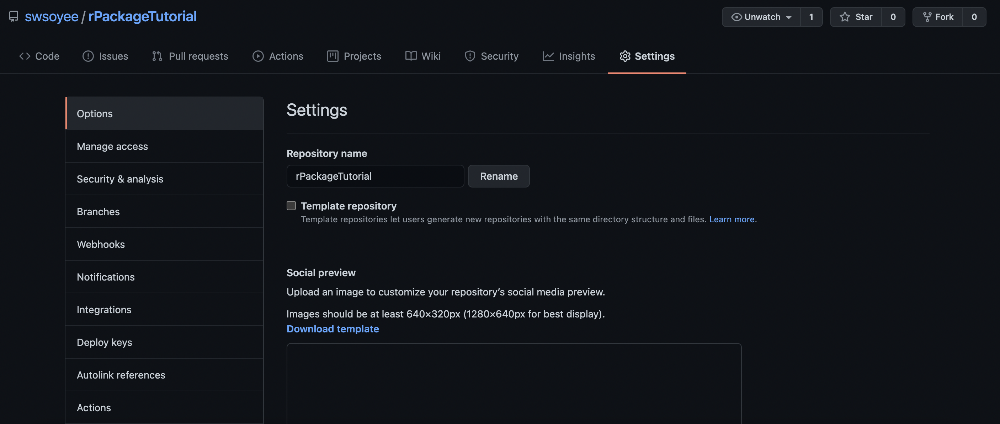1000x424 pixels.
Task: Expand the Unwatch dropdown arrow
Action: [x=788, y=17]
